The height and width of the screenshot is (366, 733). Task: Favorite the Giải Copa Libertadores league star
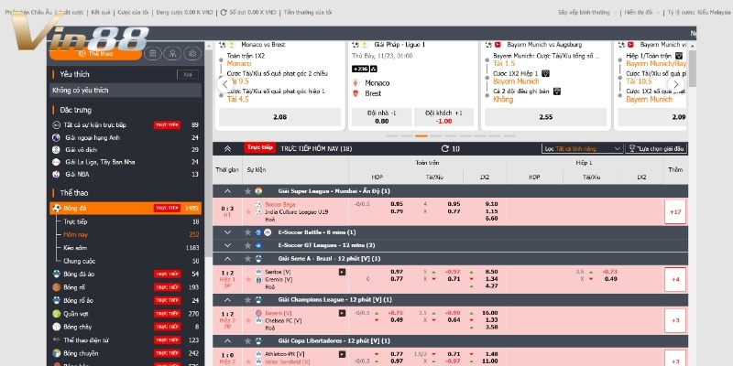(x=247, y=340)
